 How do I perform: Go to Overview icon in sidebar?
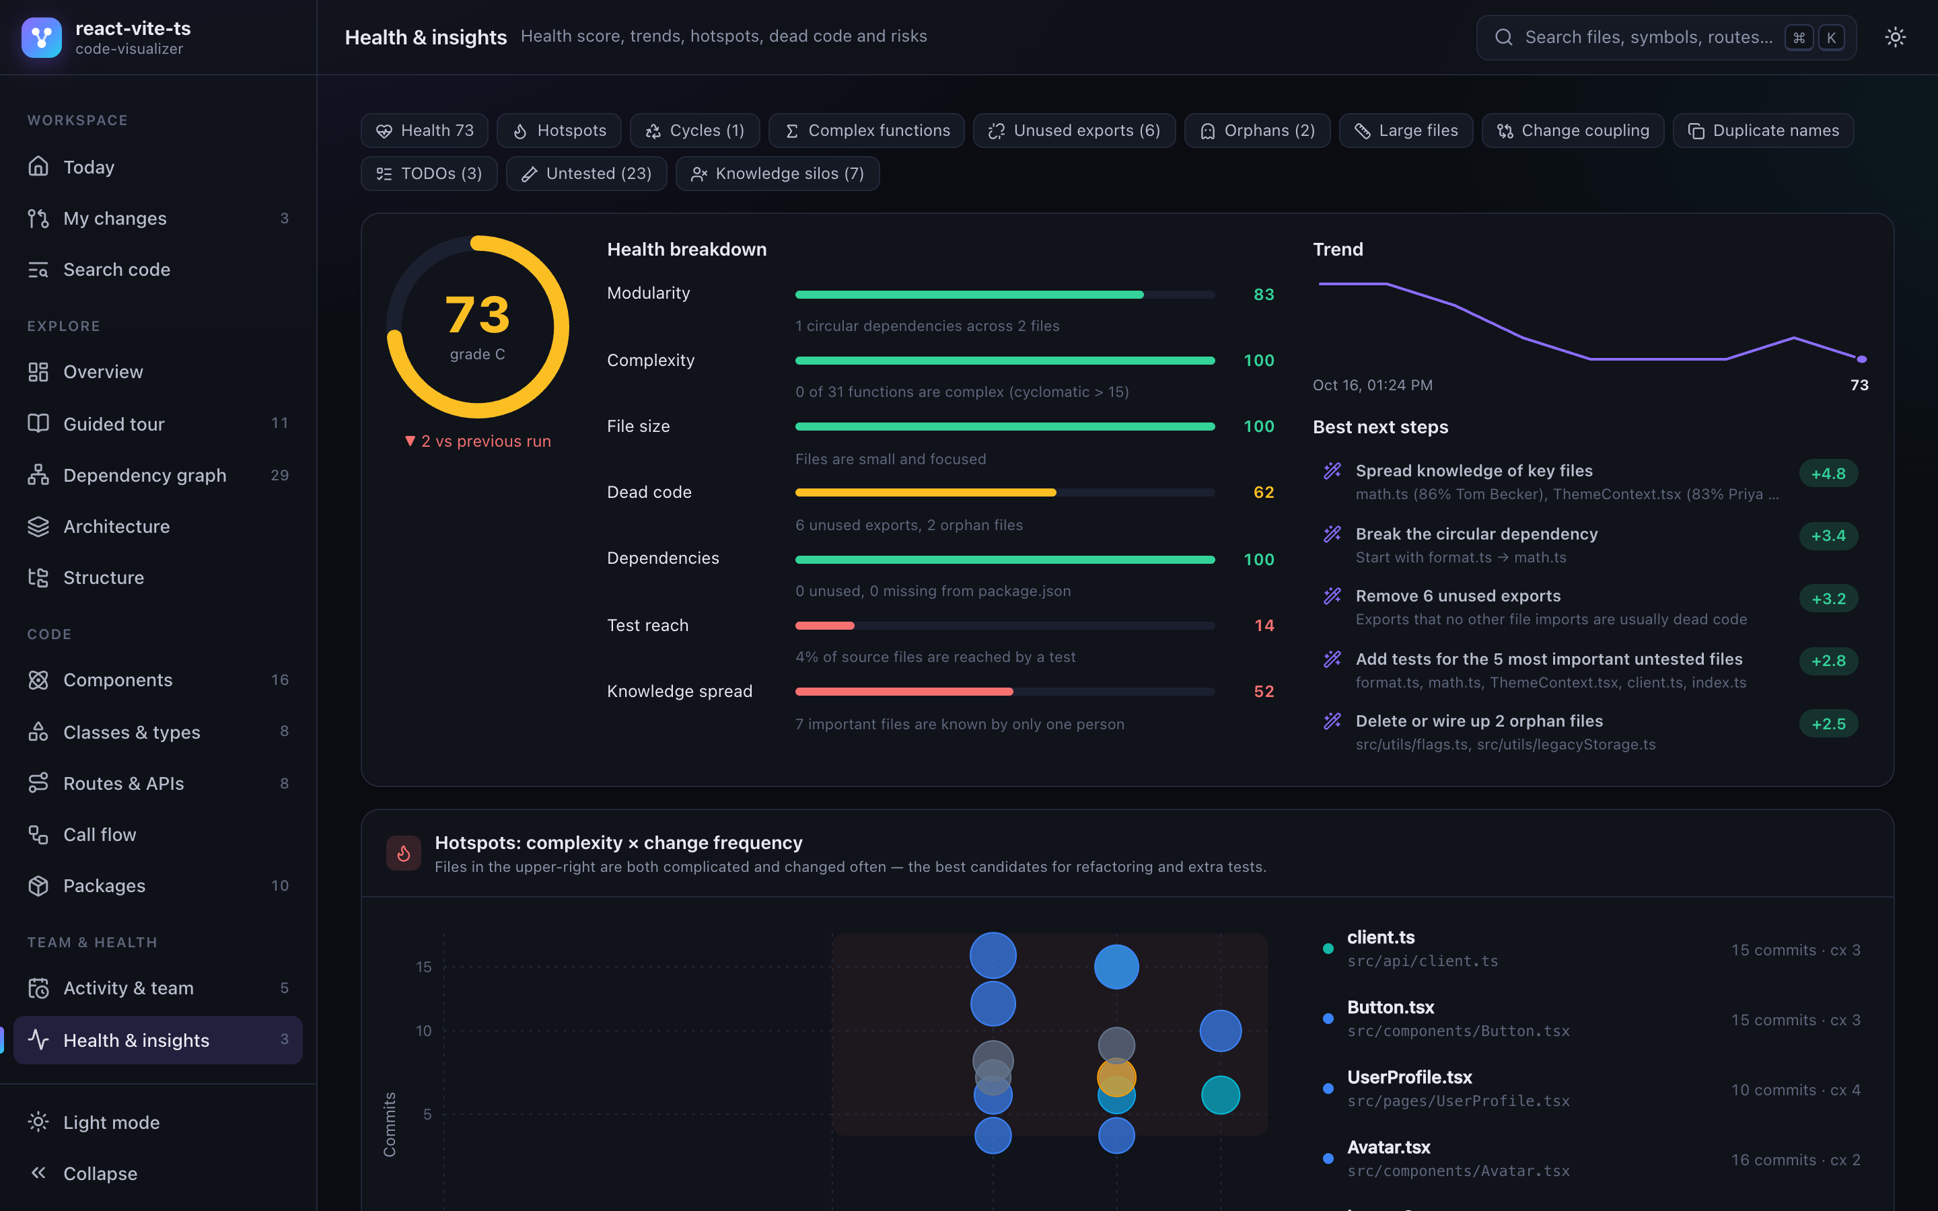point(38,371)
